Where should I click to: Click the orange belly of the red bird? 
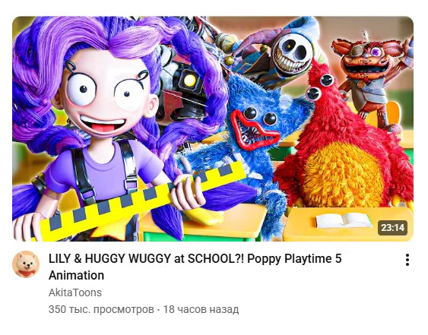(344, 175)
